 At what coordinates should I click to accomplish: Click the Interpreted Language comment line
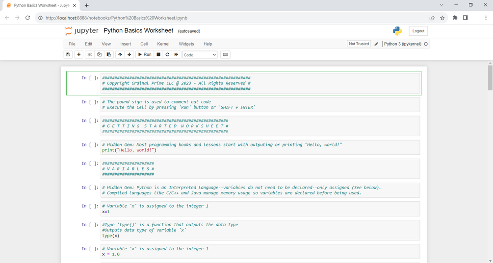pyautogui.click(x=241, y=188)
